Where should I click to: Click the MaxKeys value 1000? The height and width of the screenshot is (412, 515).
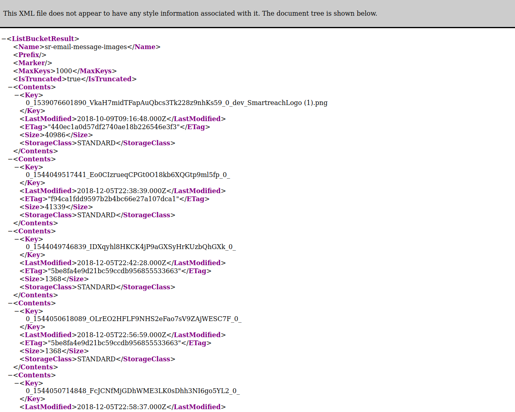click(x=64, y=71)
